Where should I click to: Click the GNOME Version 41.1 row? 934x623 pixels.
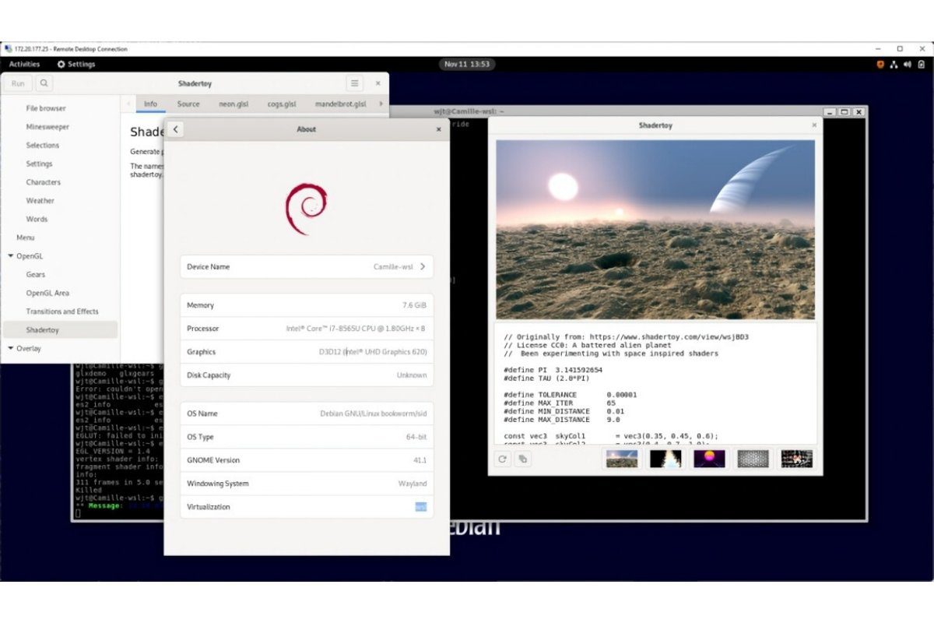coord(307,460)
